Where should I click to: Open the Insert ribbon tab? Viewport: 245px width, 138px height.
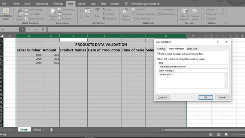(27, 3)
